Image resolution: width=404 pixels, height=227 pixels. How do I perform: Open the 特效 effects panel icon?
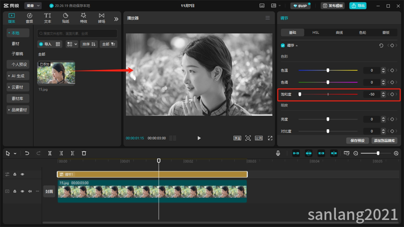coord(83,18)
